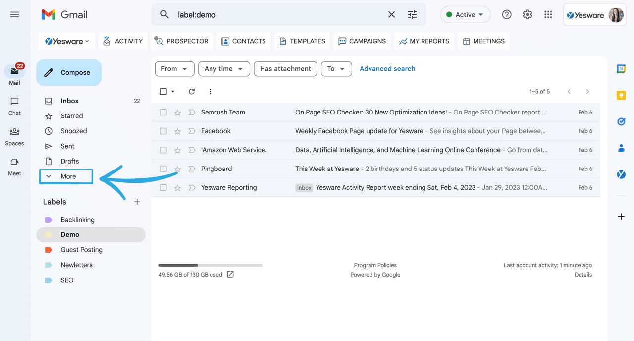Open Google Keep in the side panel
The width and height of the screenshot is (634, 341).
621,95
